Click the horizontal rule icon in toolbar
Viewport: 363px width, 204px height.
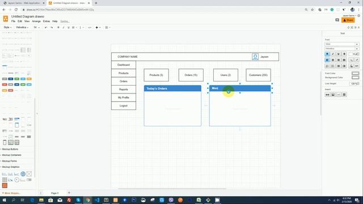point(90,28)
